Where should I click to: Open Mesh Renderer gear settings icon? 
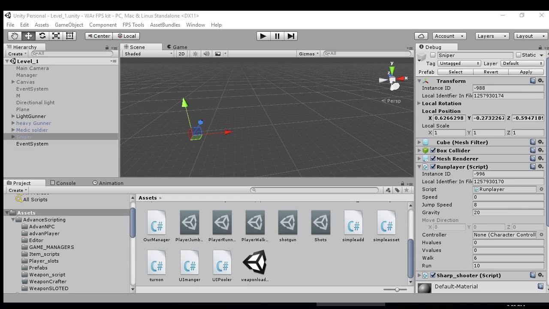click(540, 158)
